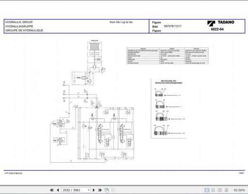The image size is (248, 194).
Task: Jump to the first page
Action: (52, 190)
